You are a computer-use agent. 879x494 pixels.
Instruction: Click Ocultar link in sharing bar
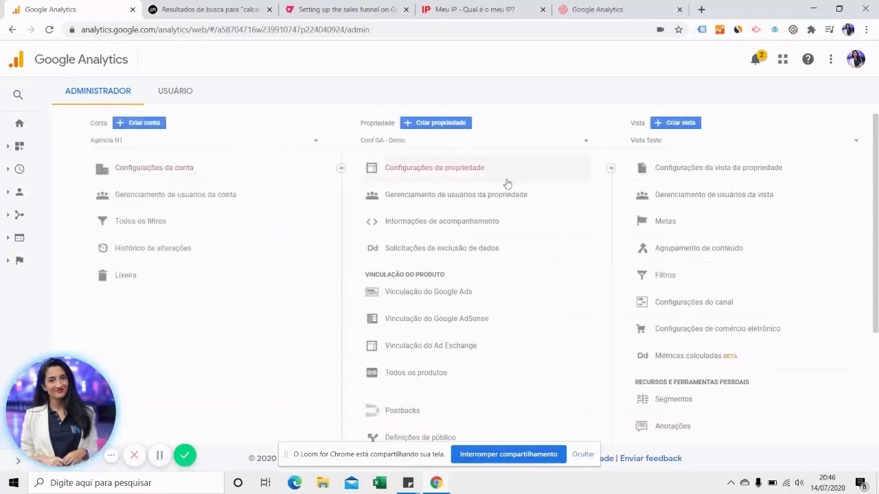click(583, 454)
